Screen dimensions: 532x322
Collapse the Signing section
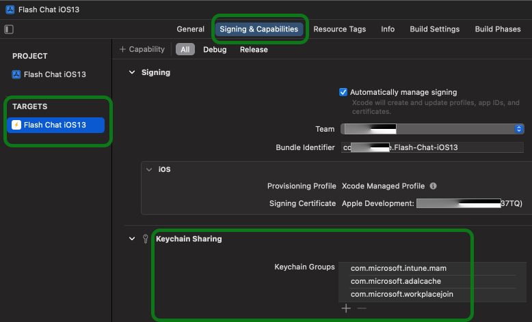tap(132, 72)
